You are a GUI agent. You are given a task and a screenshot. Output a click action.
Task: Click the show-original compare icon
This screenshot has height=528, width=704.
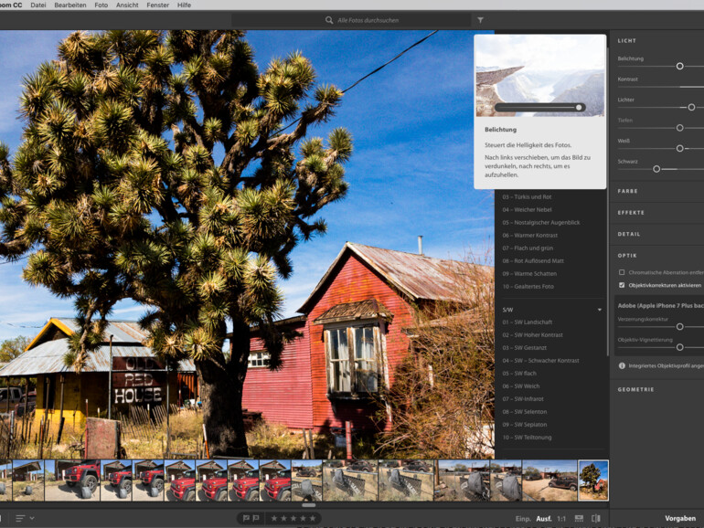pos(596,518)
